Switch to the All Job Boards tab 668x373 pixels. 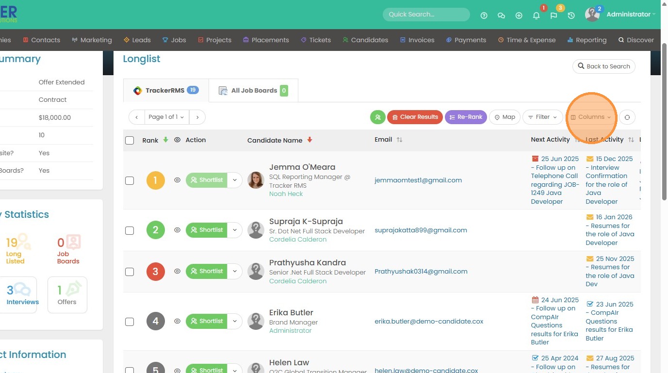(253, 90)
